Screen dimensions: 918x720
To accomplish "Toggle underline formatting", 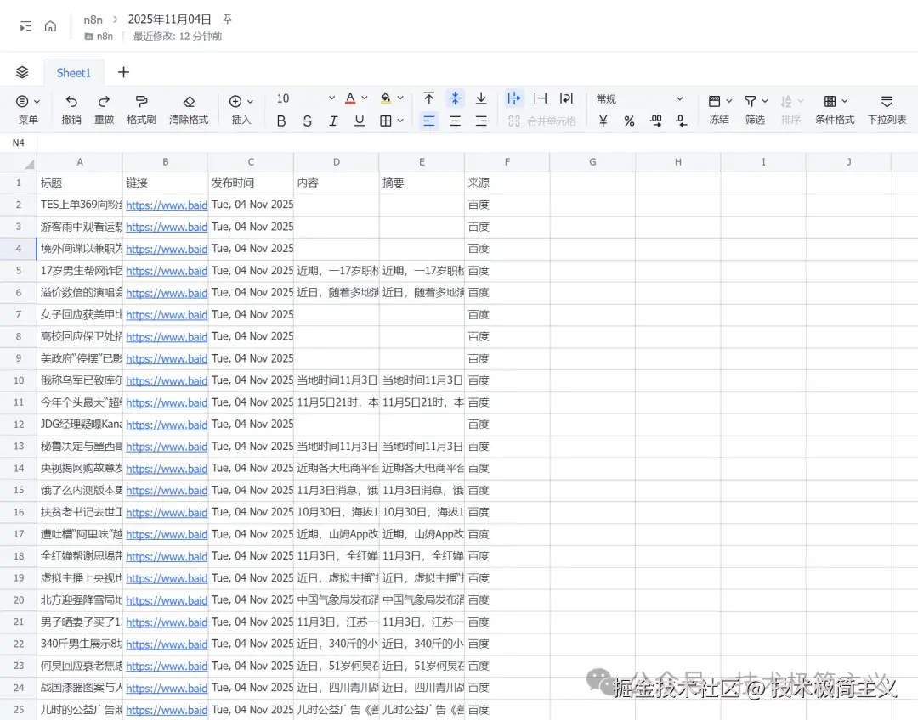I will coord(360,121).
